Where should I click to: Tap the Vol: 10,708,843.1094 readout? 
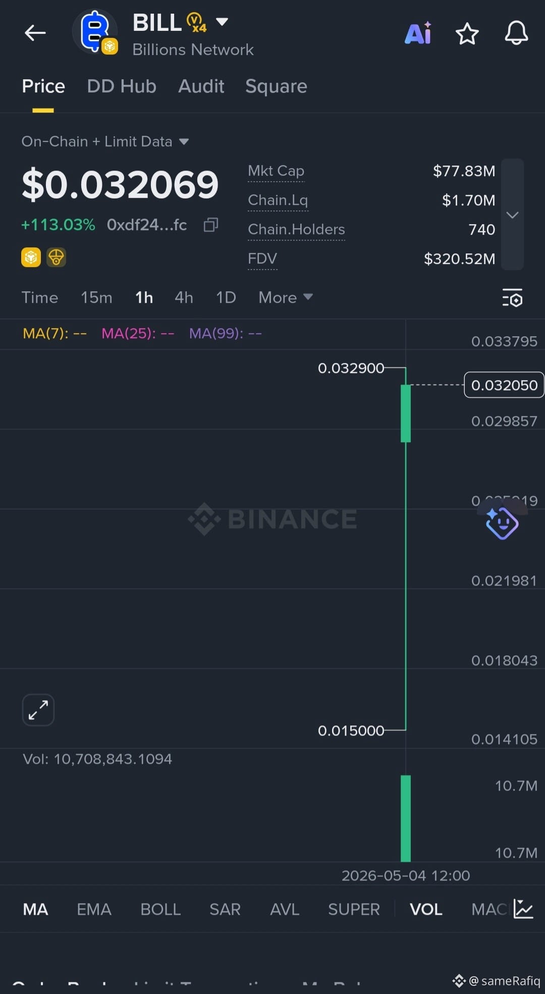tap(97, 759)
